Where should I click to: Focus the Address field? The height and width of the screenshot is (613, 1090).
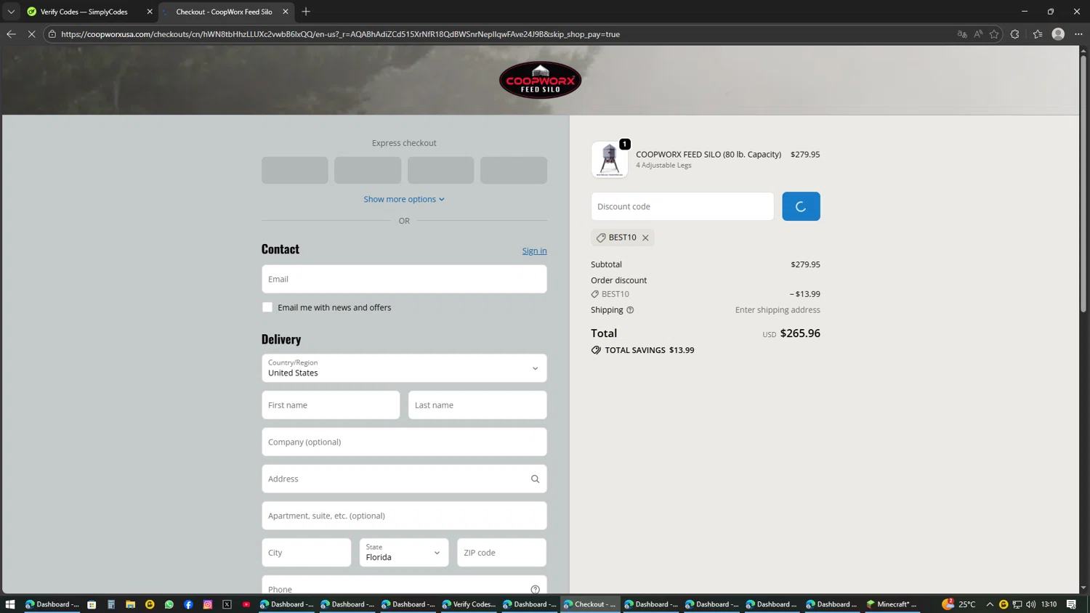[x=404, y=479]
